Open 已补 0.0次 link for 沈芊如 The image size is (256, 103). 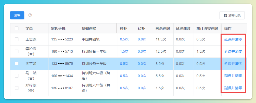pyautogui.click(x=142, y=64)
